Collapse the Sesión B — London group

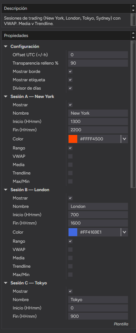pos(6,190)
